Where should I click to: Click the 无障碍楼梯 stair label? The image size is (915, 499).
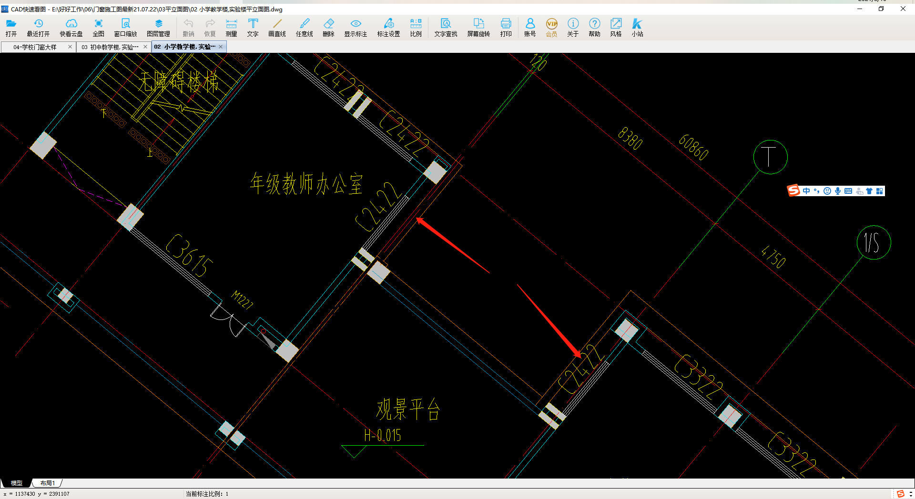coord(178,81)
